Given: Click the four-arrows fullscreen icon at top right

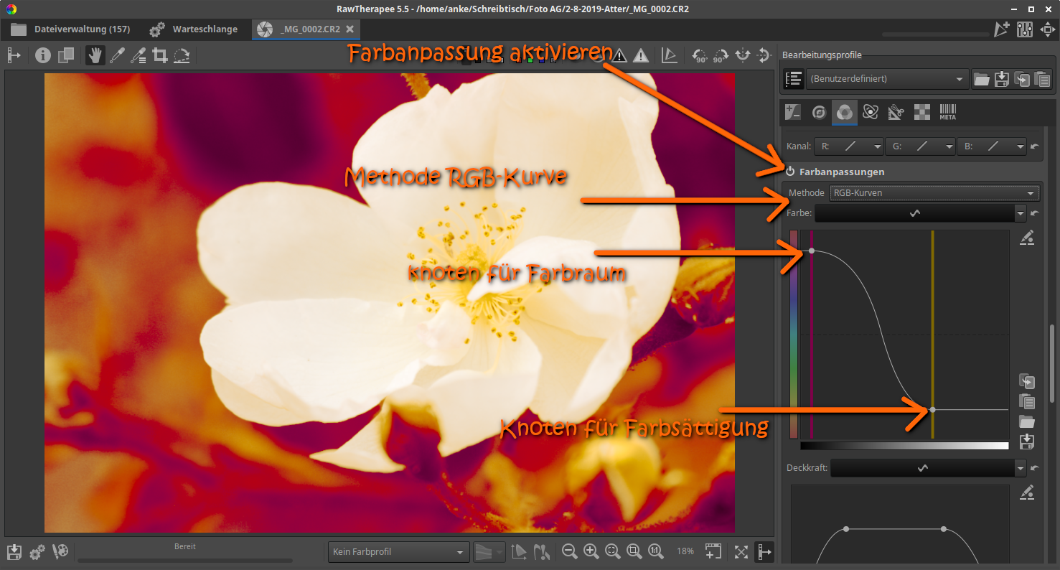Looking at the screenshot, I should (1047, 29).
